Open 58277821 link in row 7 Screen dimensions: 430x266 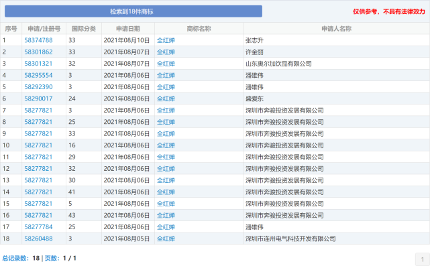[x=38, y=110]
